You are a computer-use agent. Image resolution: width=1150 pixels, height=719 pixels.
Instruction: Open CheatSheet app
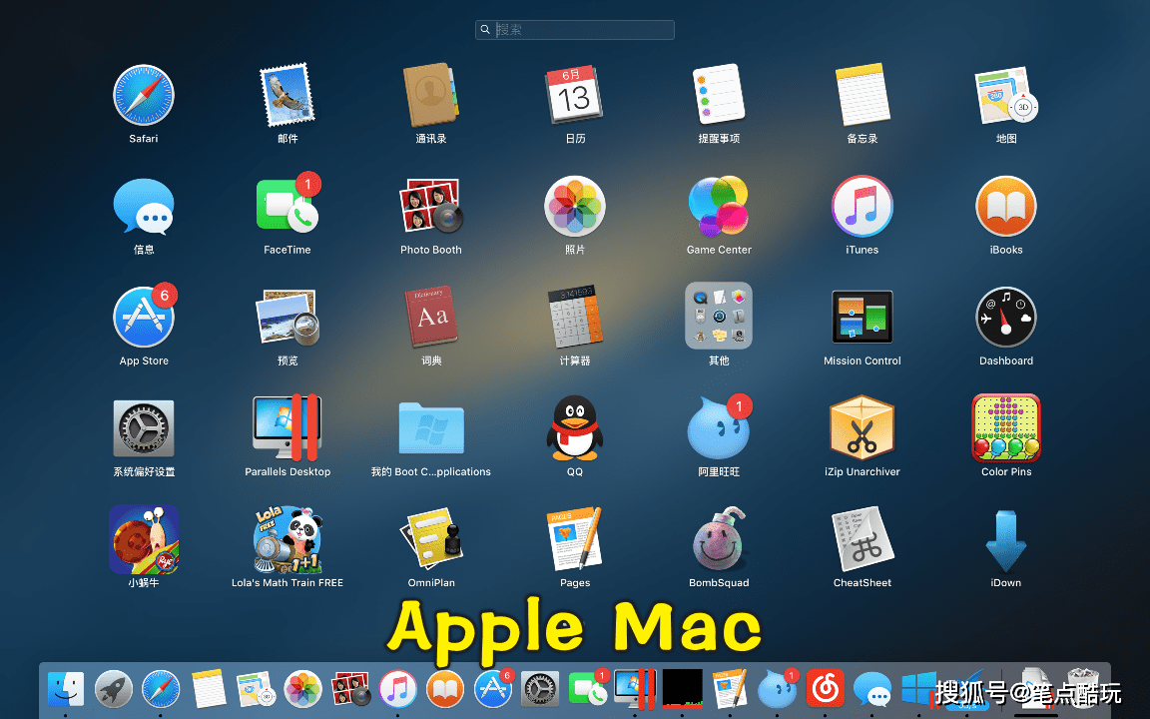pyautogui.click(x=862, y=538)
